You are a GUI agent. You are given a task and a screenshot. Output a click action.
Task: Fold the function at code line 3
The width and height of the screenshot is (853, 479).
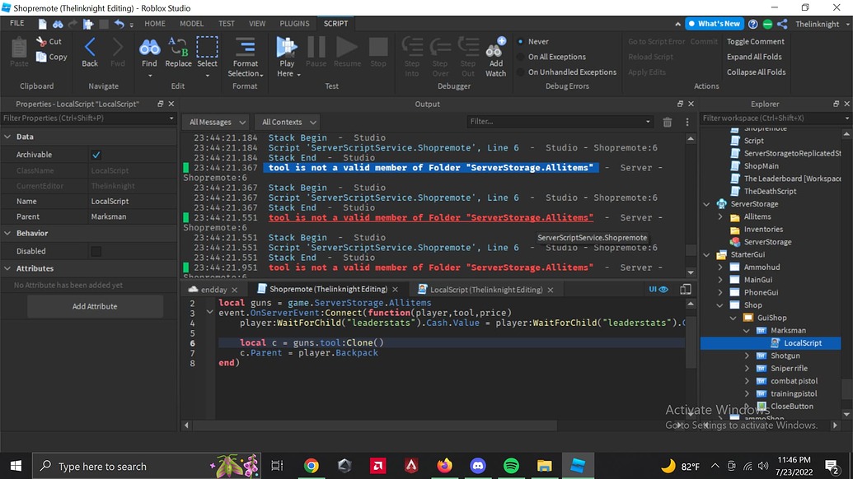[x=209, y=312]
